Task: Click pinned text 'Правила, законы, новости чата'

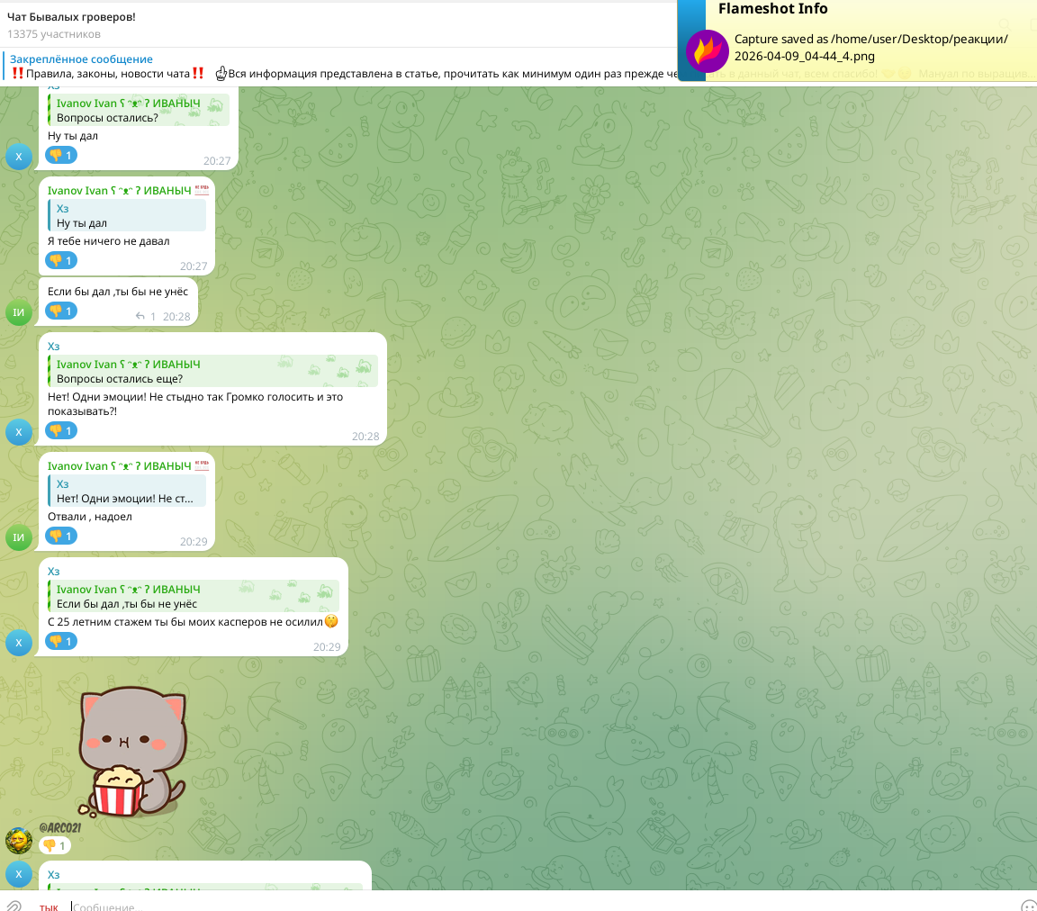Action: 108,74
